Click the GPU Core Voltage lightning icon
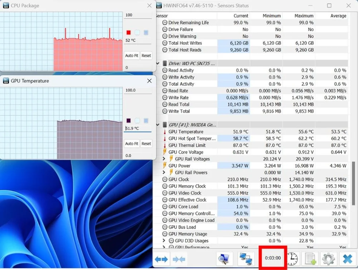The height and width of the screenshot is (270, 358). pyautogui.click(x=165, y=152)
